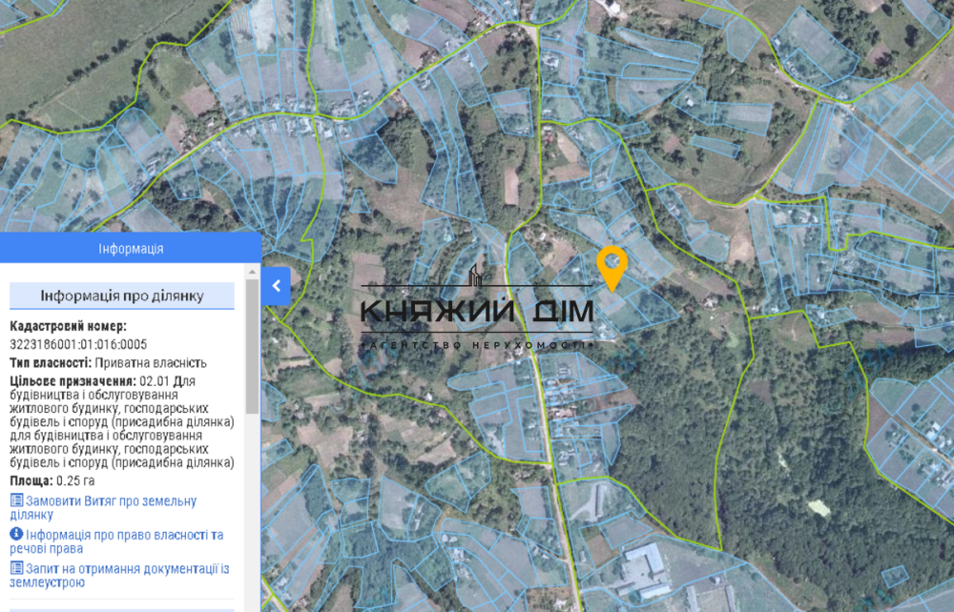Viewport: 954px width, 612px height.
Task: Click the document icon beside 'Замовити Витяг'
Action: click(16, 500)
